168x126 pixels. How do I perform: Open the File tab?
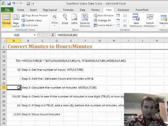click(7, 10)
